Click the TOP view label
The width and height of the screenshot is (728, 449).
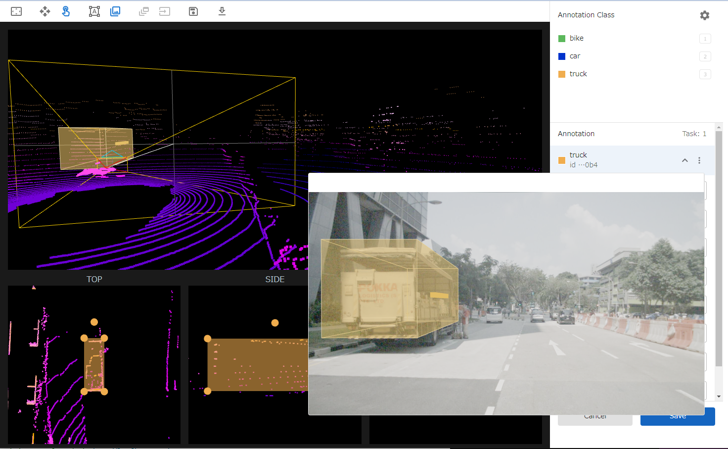tap(94, 279)
